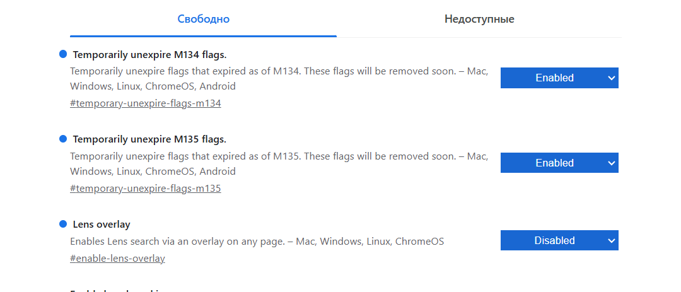The height and width of the screenshot is (292, 681).
Task: Expand the M135 flags Enabled dropdown
Action: point(554,163)
